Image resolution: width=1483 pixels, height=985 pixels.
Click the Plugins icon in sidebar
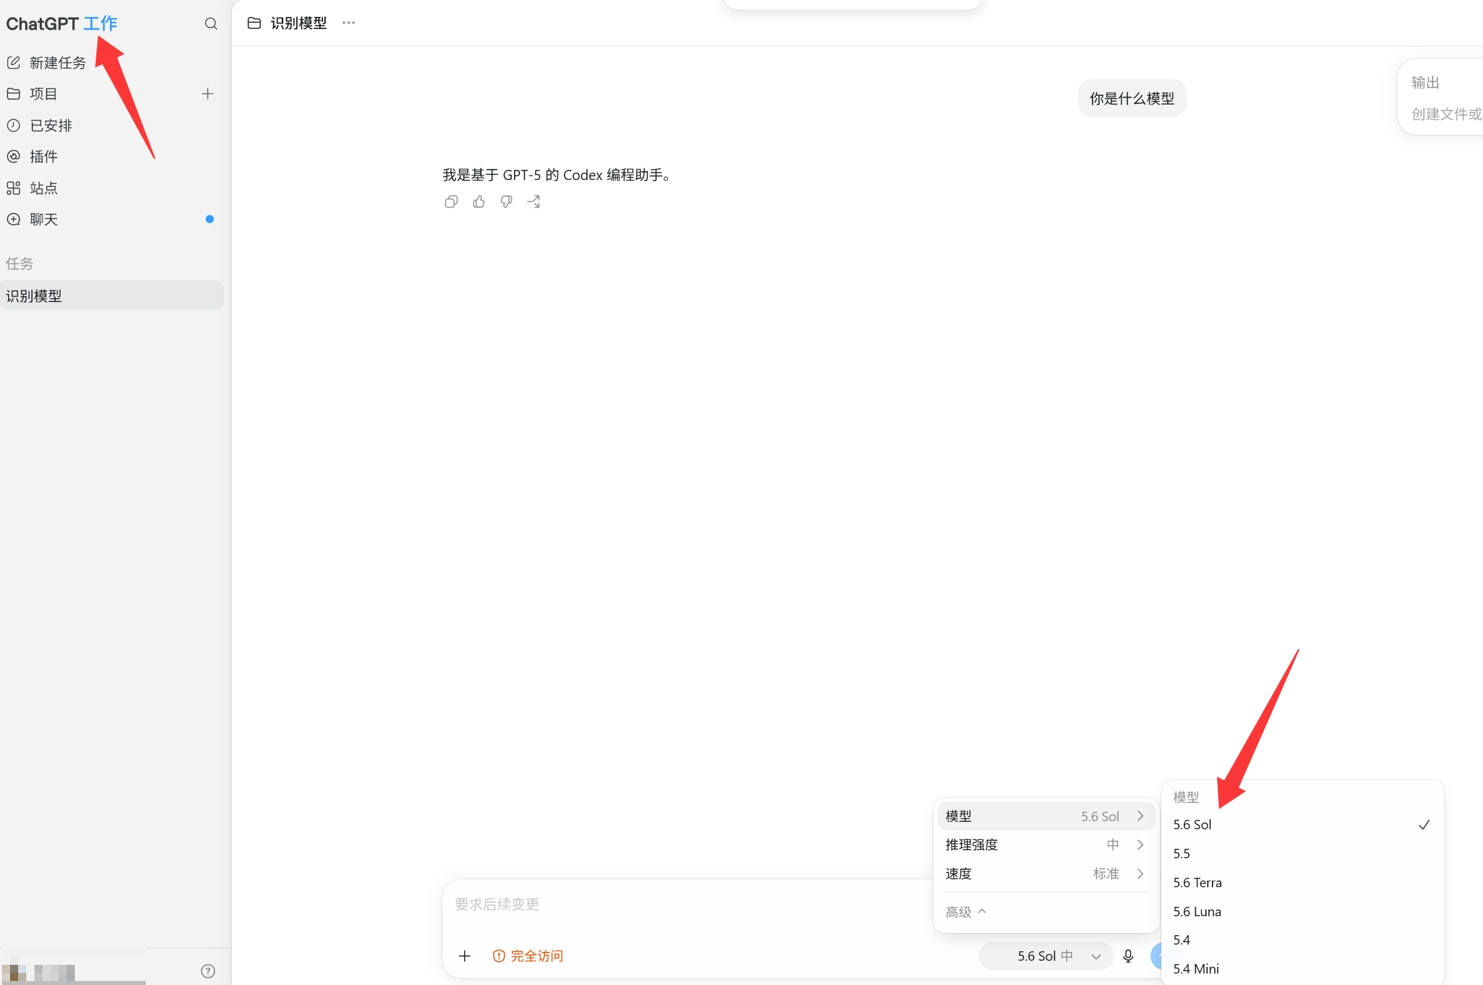pyautogui.click(x=13, y=156)
